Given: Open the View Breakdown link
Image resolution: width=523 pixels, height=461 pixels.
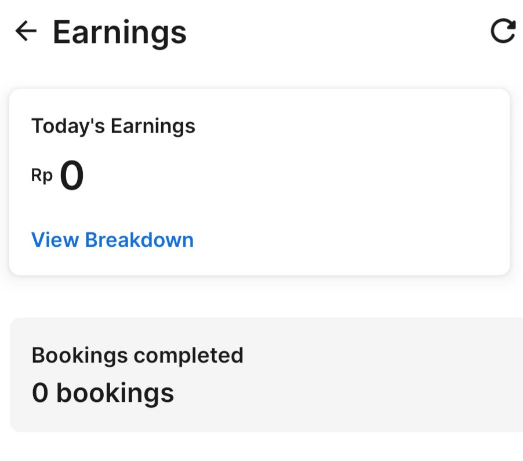Looking at the screenshot, I should 112,240.
